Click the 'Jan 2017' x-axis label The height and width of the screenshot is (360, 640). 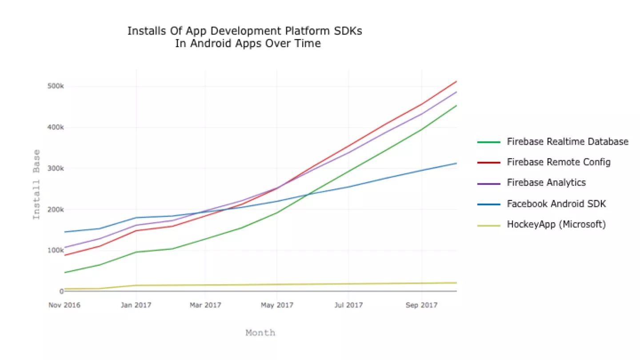136,305
